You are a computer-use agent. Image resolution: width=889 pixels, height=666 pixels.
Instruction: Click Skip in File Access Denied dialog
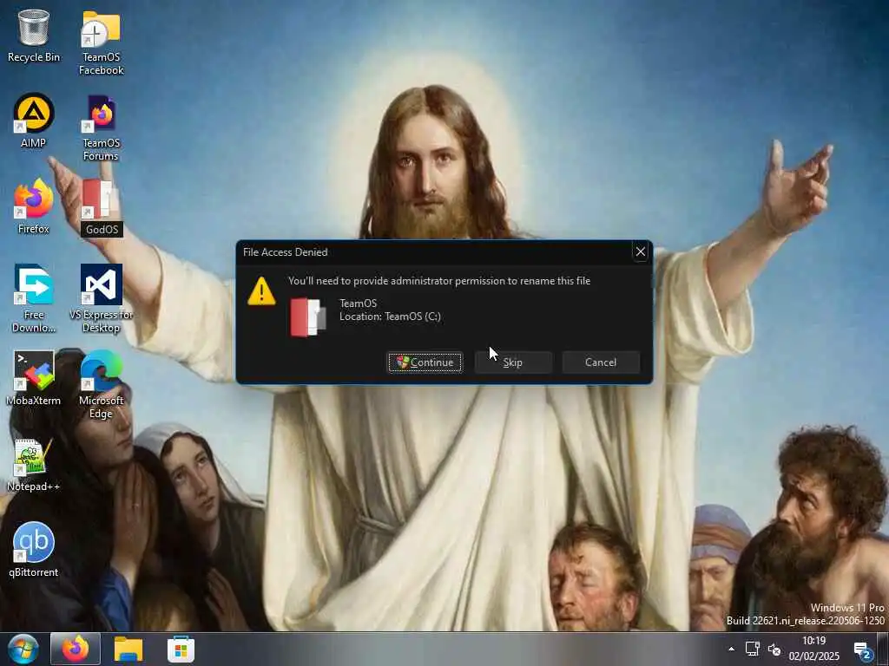(513, 362)
